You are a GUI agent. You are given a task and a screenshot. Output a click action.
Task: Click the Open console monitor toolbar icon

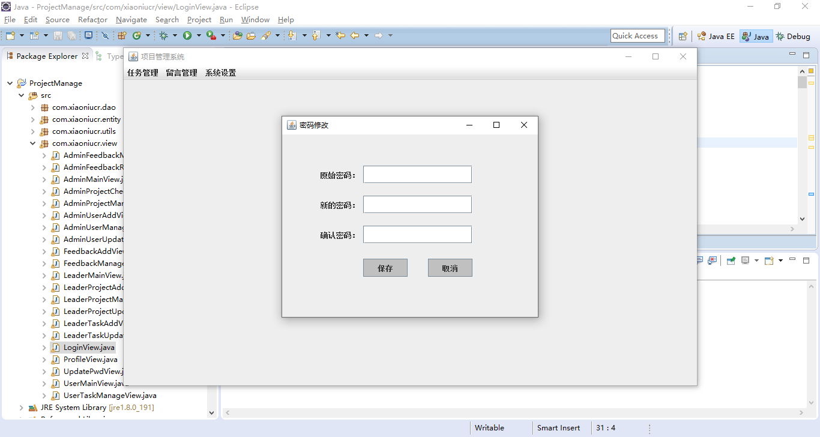pos(88,35)
